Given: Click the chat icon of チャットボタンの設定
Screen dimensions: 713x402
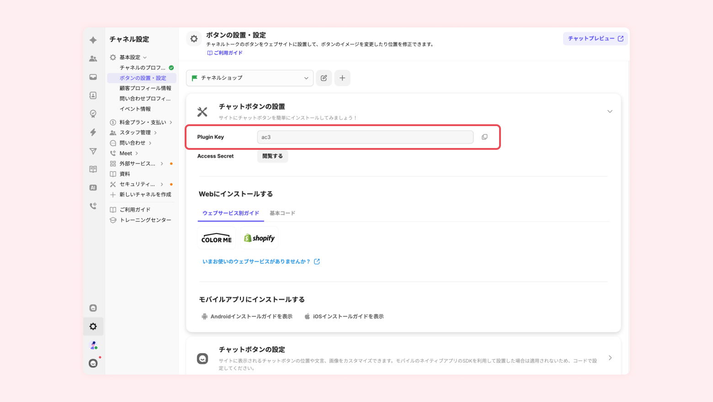Looking at the screenshot, I should pos(202,359).
